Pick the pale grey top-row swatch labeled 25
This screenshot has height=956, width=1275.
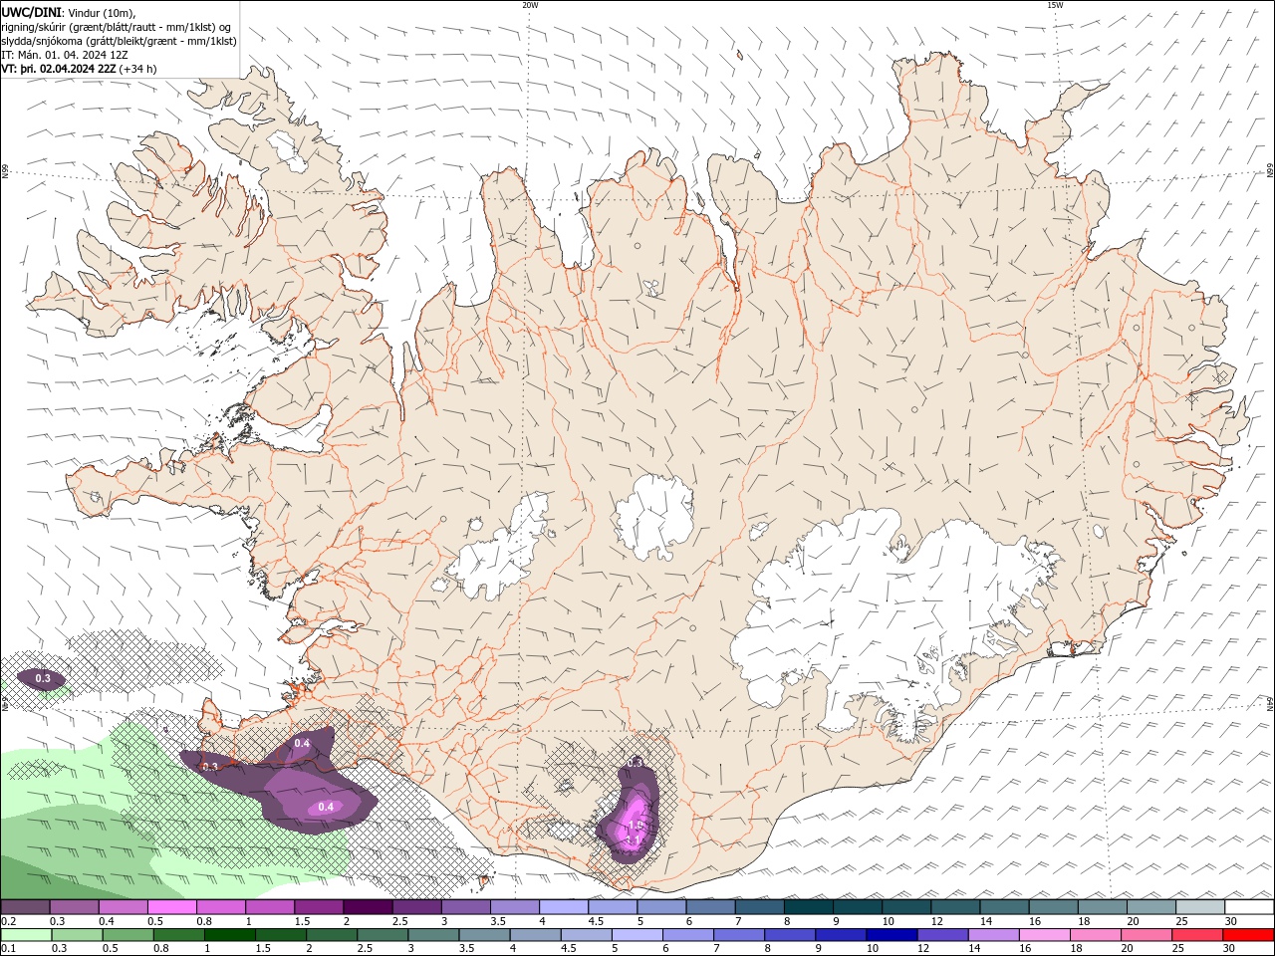pos(1201,906)
